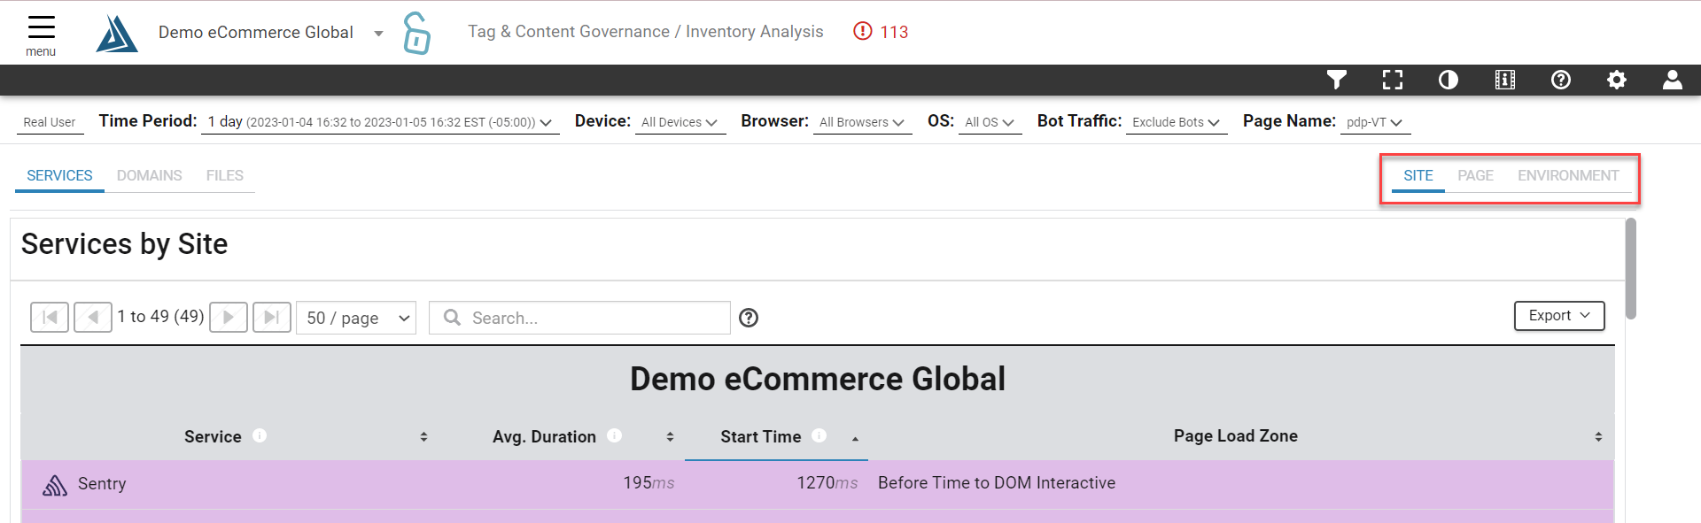1701x523 pixels.
Task: Open the settings gear icon
Action: click(x=1617, y=80)
